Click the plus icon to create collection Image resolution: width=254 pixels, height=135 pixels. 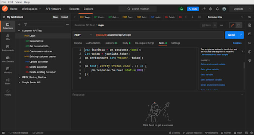[19, 25]
